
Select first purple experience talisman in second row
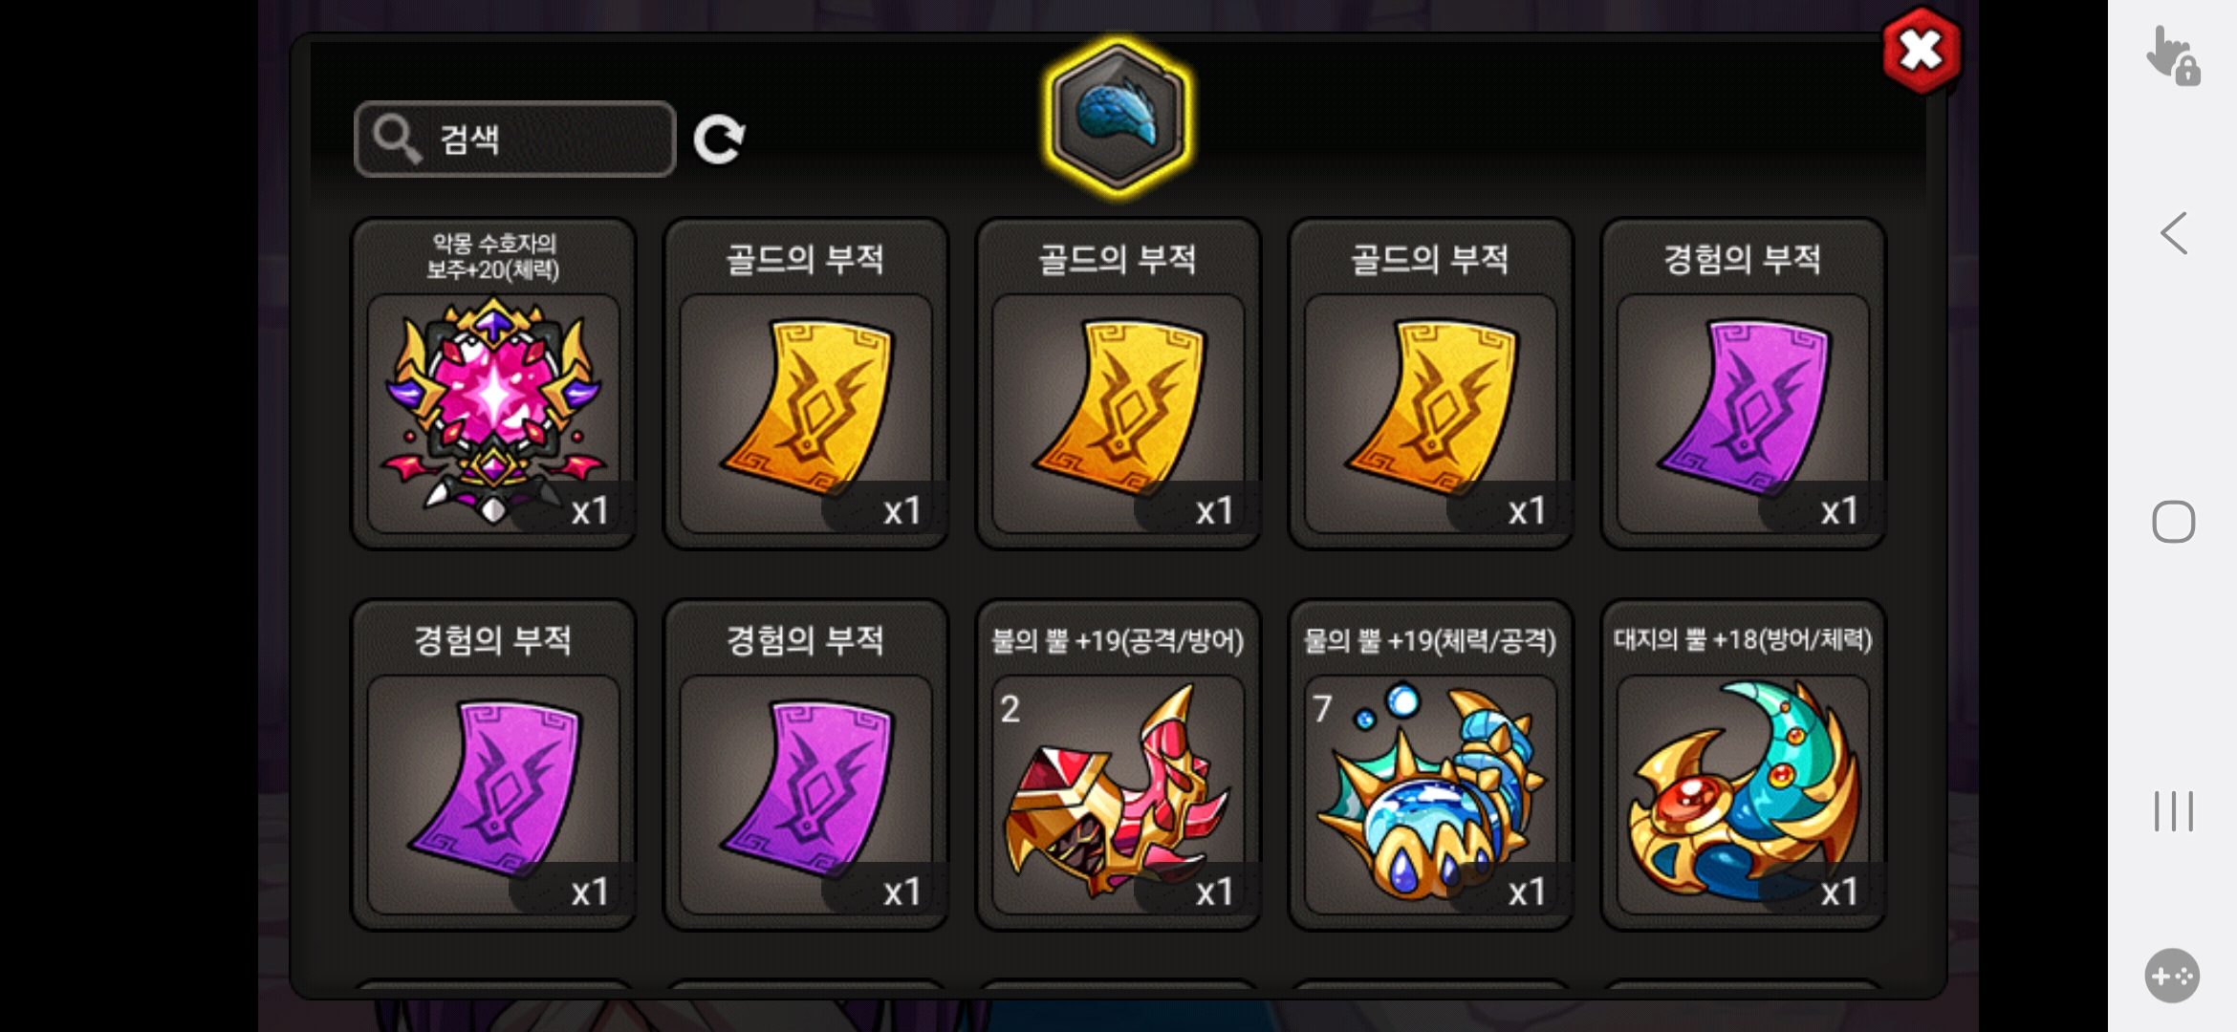[493, 764]
